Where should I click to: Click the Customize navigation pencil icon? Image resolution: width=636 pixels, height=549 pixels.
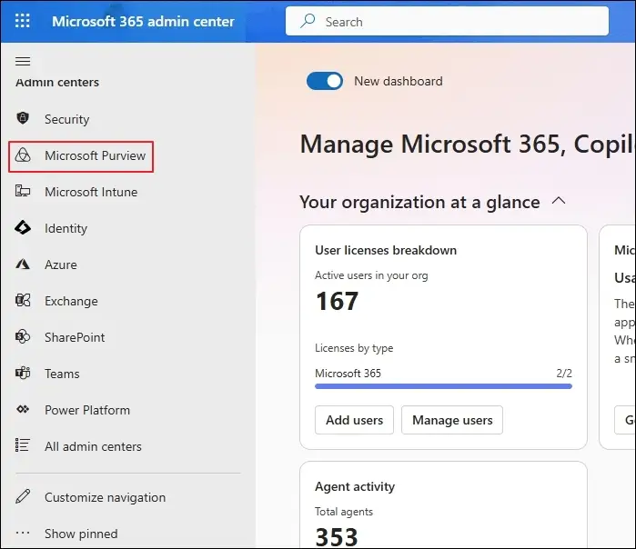[23, 496]
